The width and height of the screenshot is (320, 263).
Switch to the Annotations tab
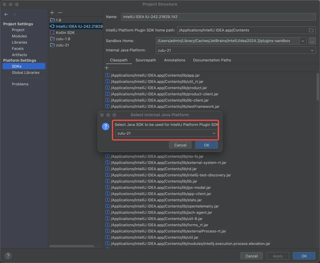174,60
